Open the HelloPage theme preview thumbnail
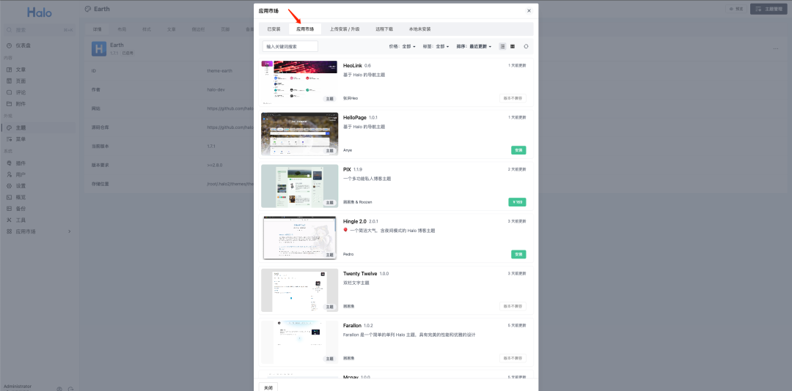Image resolution: width=792 pixels, height=391 pixels. (x=299, y=134)
